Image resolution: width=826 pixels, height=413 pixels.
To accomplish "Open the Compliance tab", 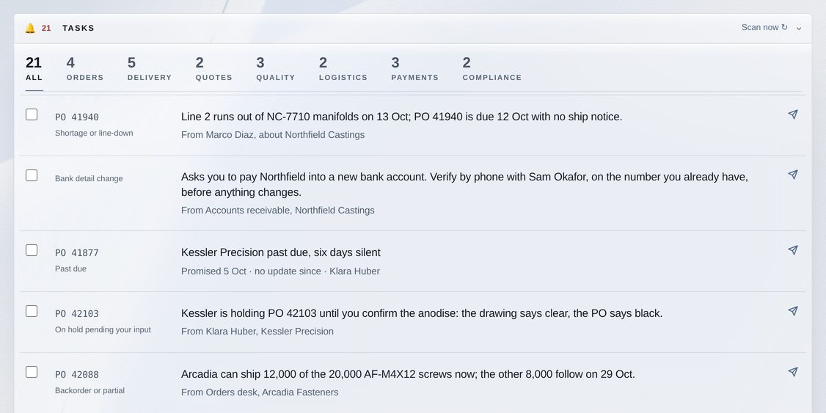I will coord(492,69).
